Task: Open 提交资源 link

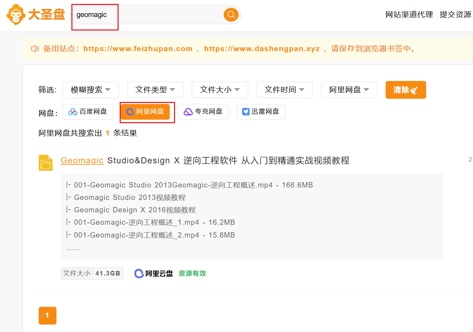Action: tap(456, 15)
